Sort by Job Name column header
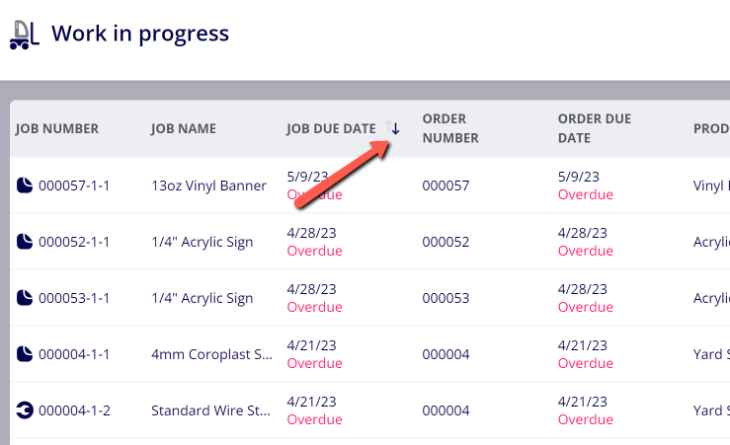This screenshot has height=445, width=730. tap(184, 129)
